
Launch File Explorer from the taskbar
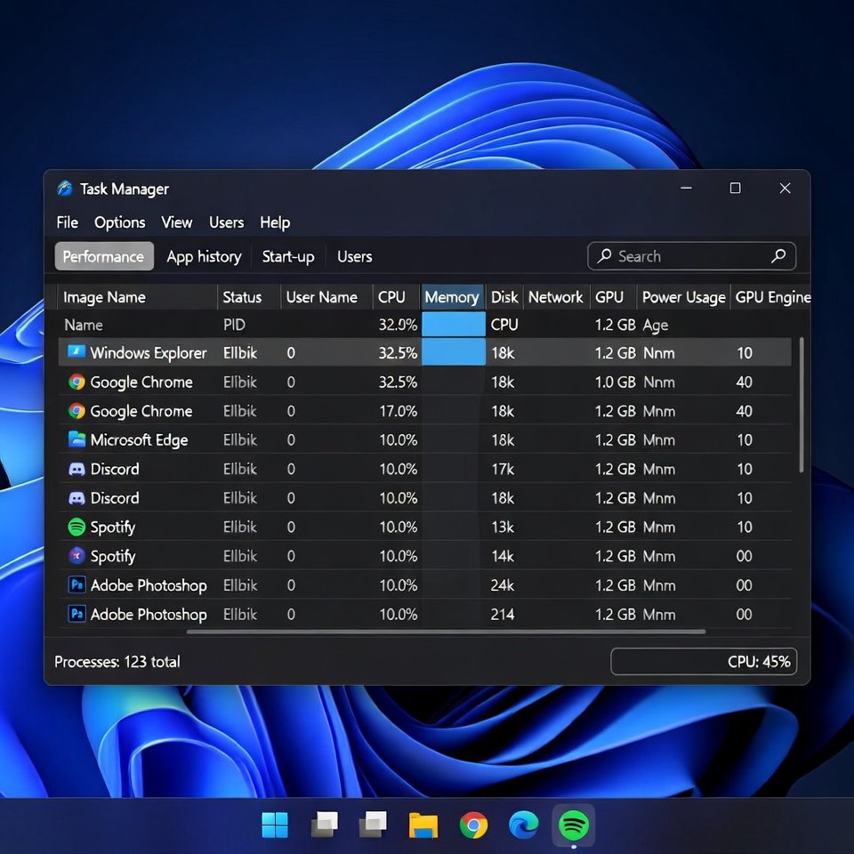[423, 826]
